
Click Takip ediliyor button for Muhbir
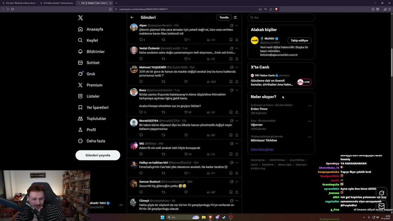point(300,41)
